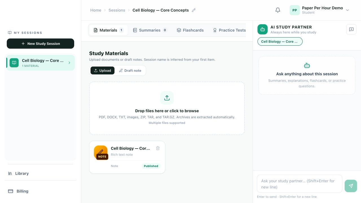Expand the Paper Per Hour Demo account menu
The width and height of the screenshot is (361, 203).
coord(347,10)
